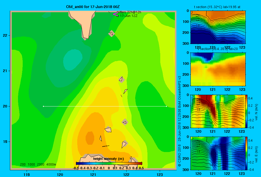Click the small island near 121.2E 19.1N
The height and width of the screenshot is (177, 261).
tap(101, 138)
